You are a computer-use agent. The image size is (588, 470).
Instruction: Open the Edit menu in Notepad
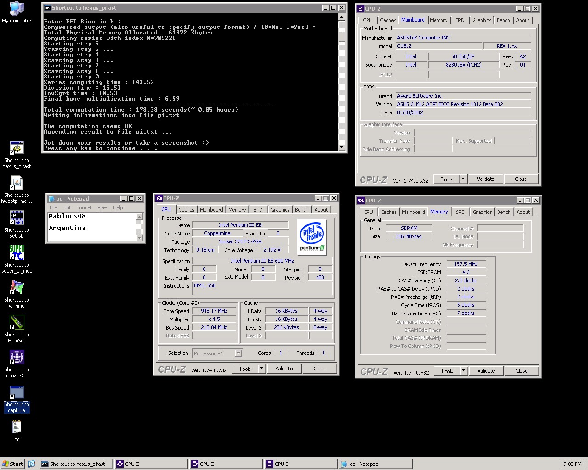tap(67, 207)
